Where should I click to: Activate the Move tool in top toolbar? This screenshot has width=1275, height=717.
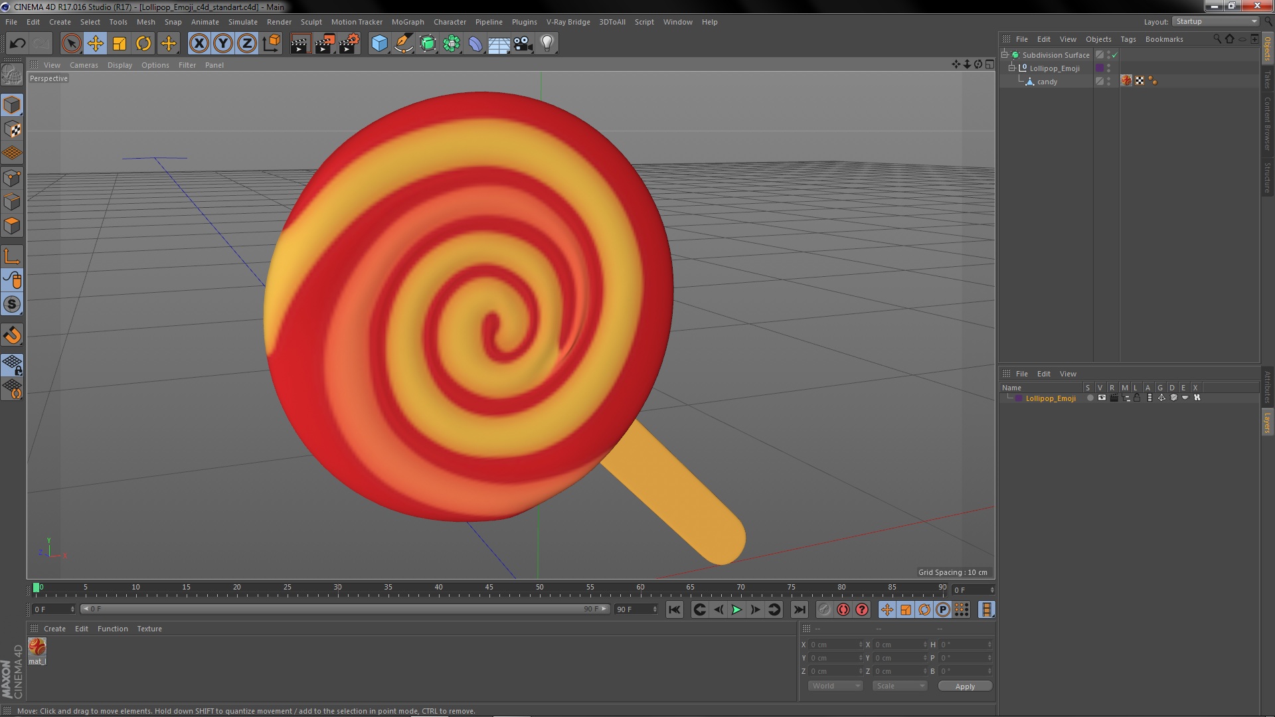[95, 44]
